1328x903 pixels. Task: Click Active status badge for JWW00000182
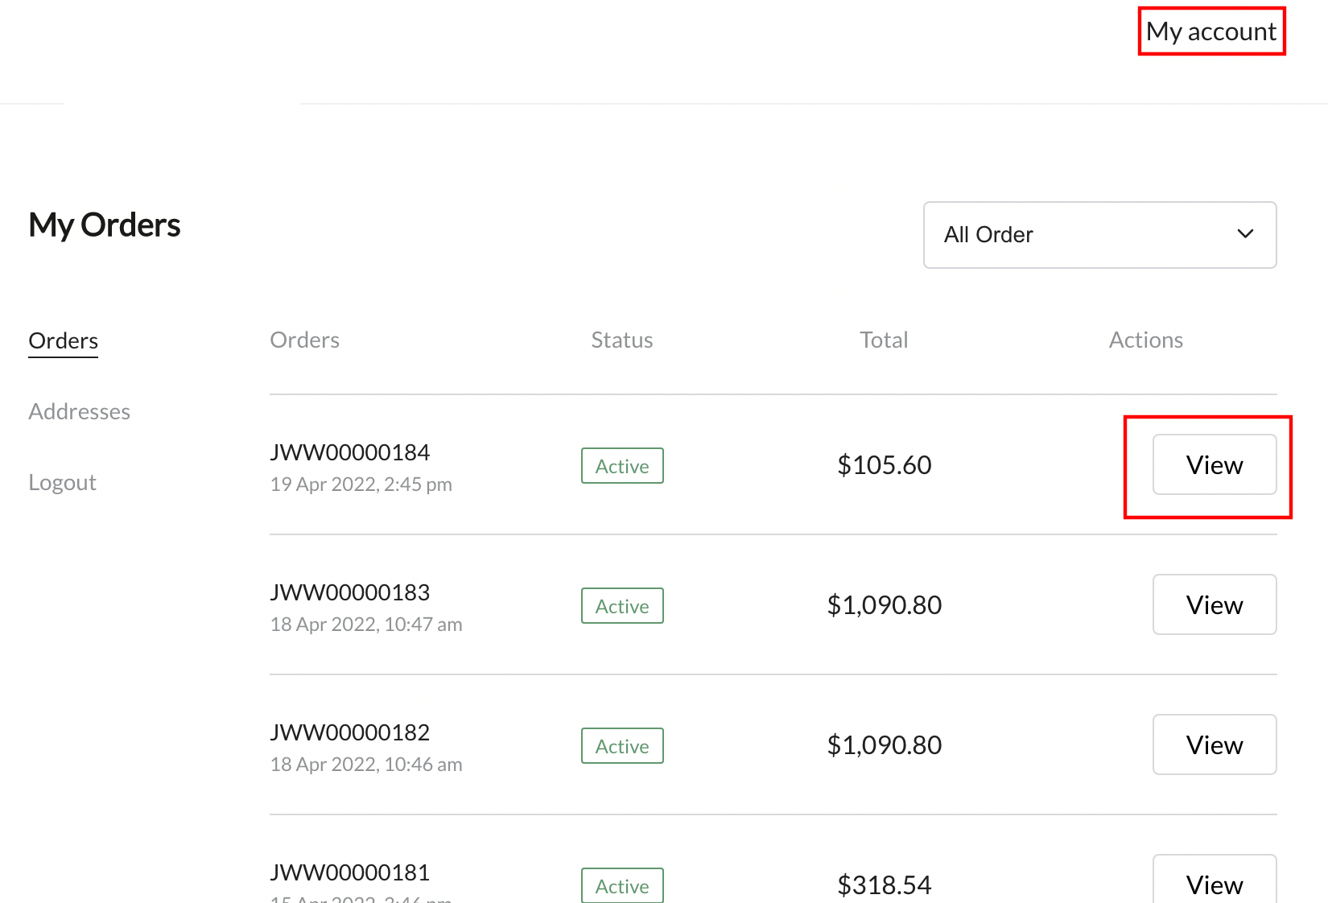point(622,746)
